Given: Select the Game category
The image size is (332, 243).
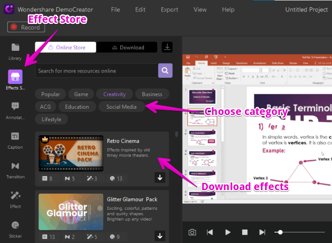Looking at the screenshot, I should point(81,94).
